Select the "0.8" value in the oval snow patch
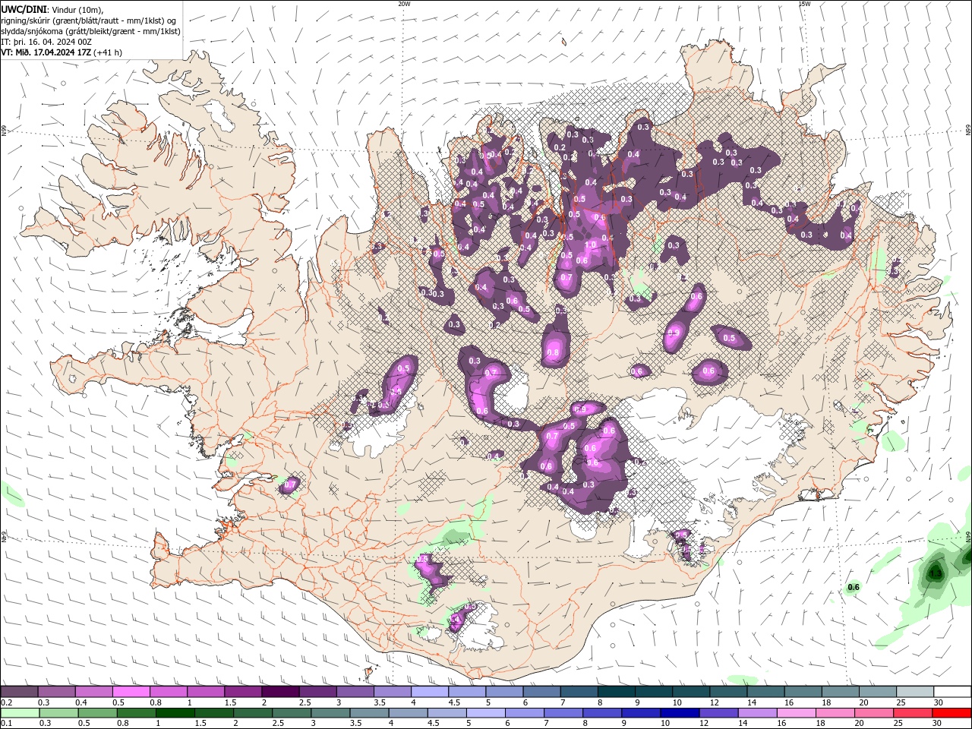972x729 pixels. coord(553,352)
